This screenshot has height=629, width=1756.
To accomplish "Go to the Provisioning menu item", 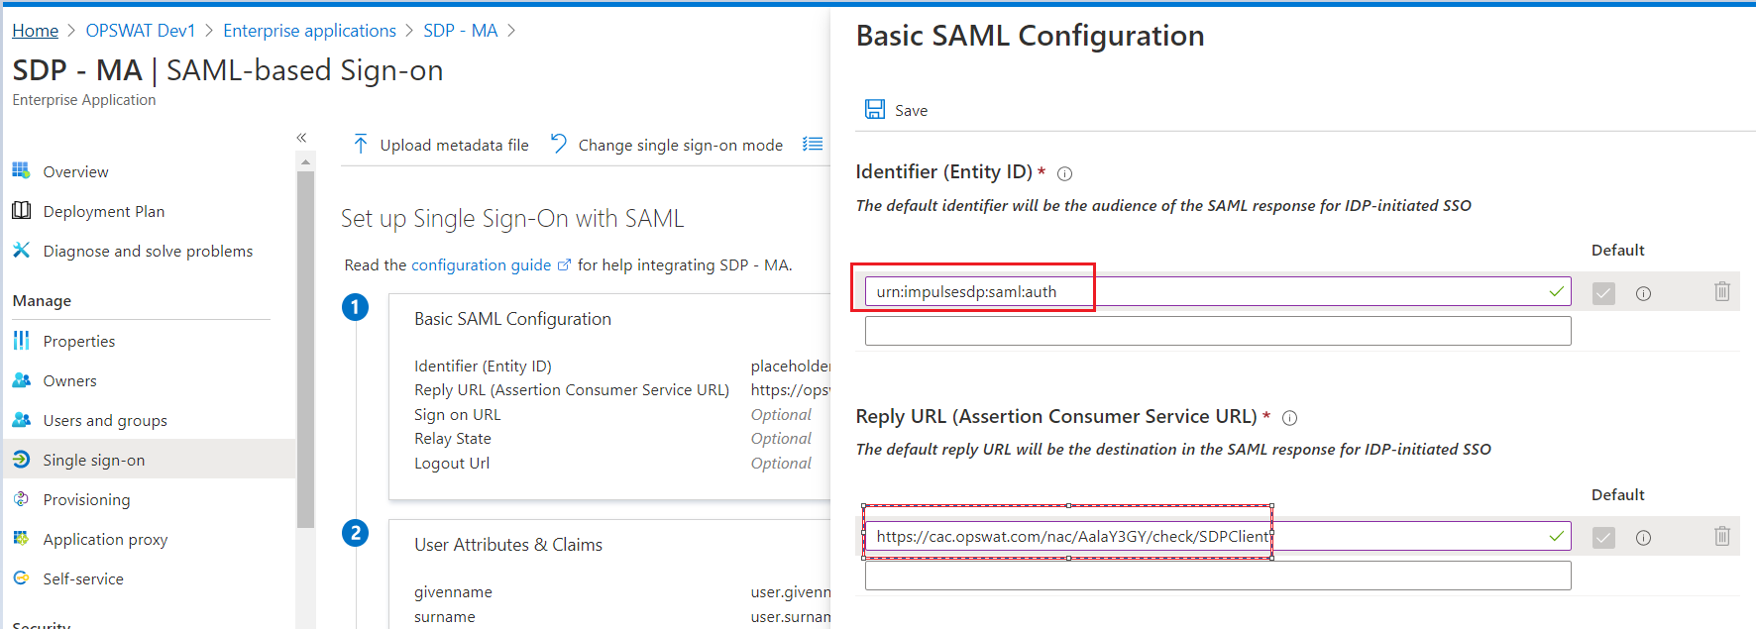I will [x=86, y=499].
